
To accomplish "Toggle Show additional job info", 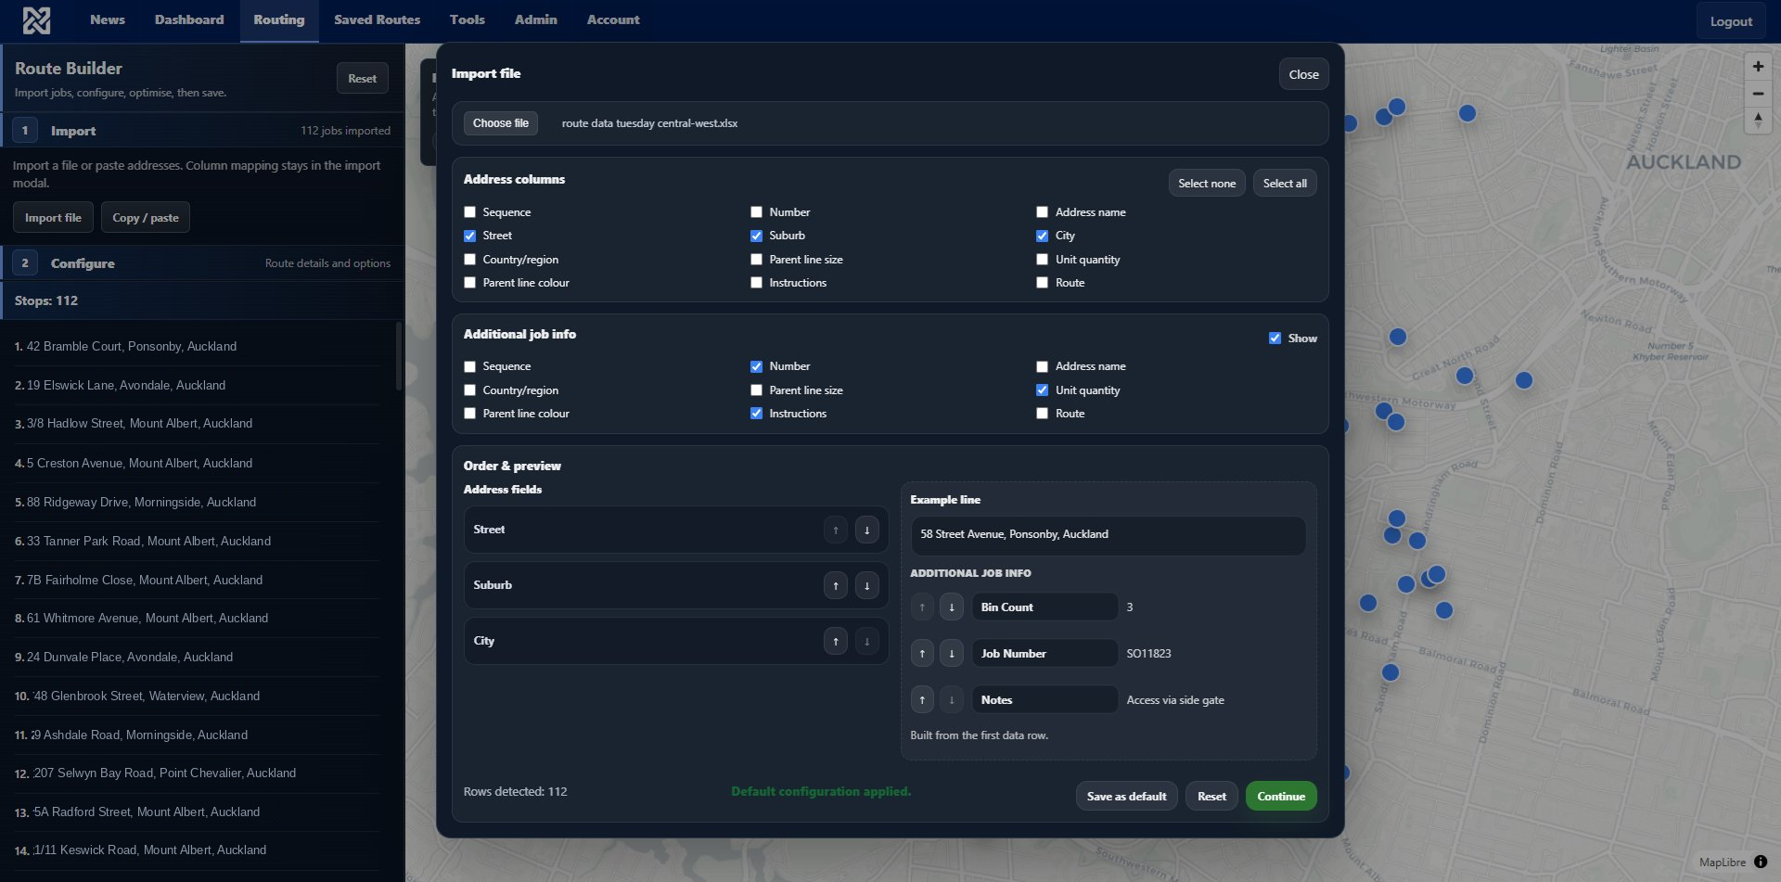I will click(x=1275, y=339).
